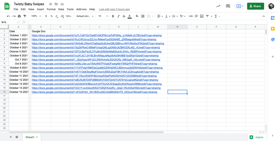
Task: Check the cloud document status icon
Action: tap(62, 4)
